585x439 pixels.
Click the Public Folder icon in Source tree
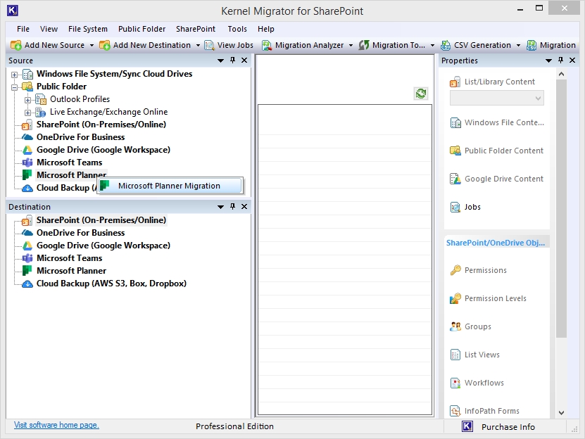[x=27, y=87]
